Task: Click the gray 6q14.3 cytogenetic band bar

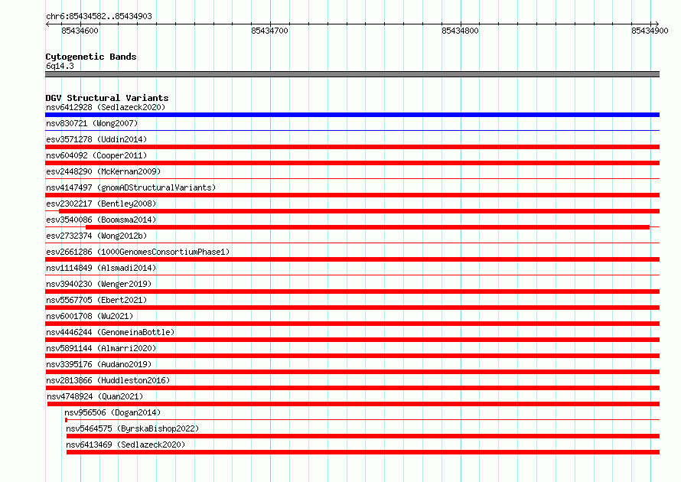Action: coord(352,74)
